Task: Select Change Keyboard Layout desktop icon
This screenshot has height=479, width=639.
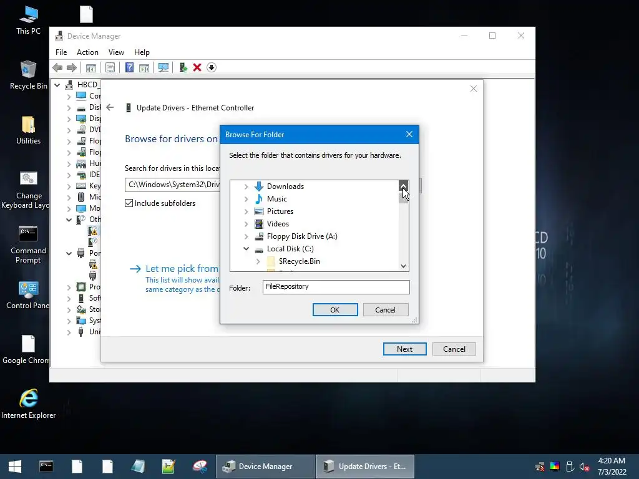Action: 29,190
